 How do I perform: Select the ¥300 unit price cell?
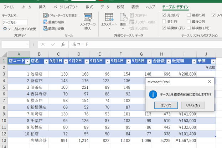click(206, 67)
